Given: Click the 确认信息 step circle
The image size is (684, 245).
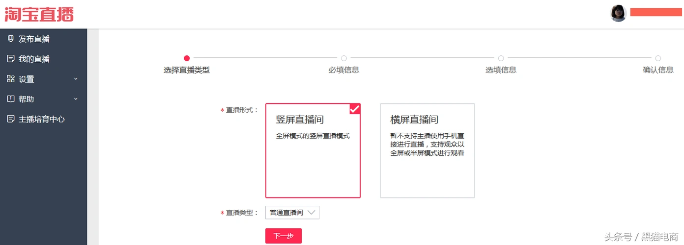Looking at the screenshot, I should click(658, 58).
